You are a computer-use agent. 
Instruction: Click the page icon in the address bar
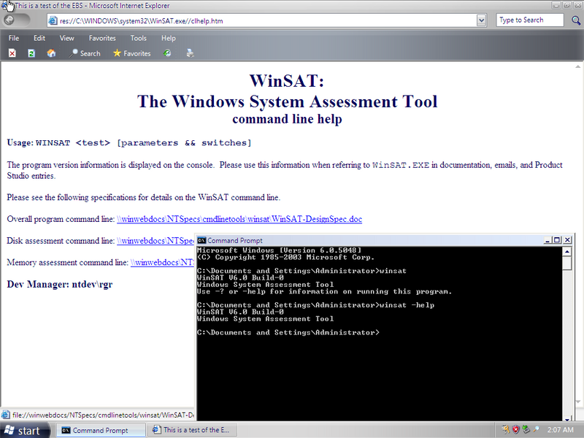[53, 21]
